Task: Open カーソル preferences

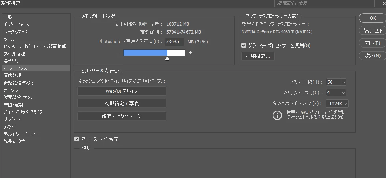Action: pyautogui.click(x=36, y=90)
